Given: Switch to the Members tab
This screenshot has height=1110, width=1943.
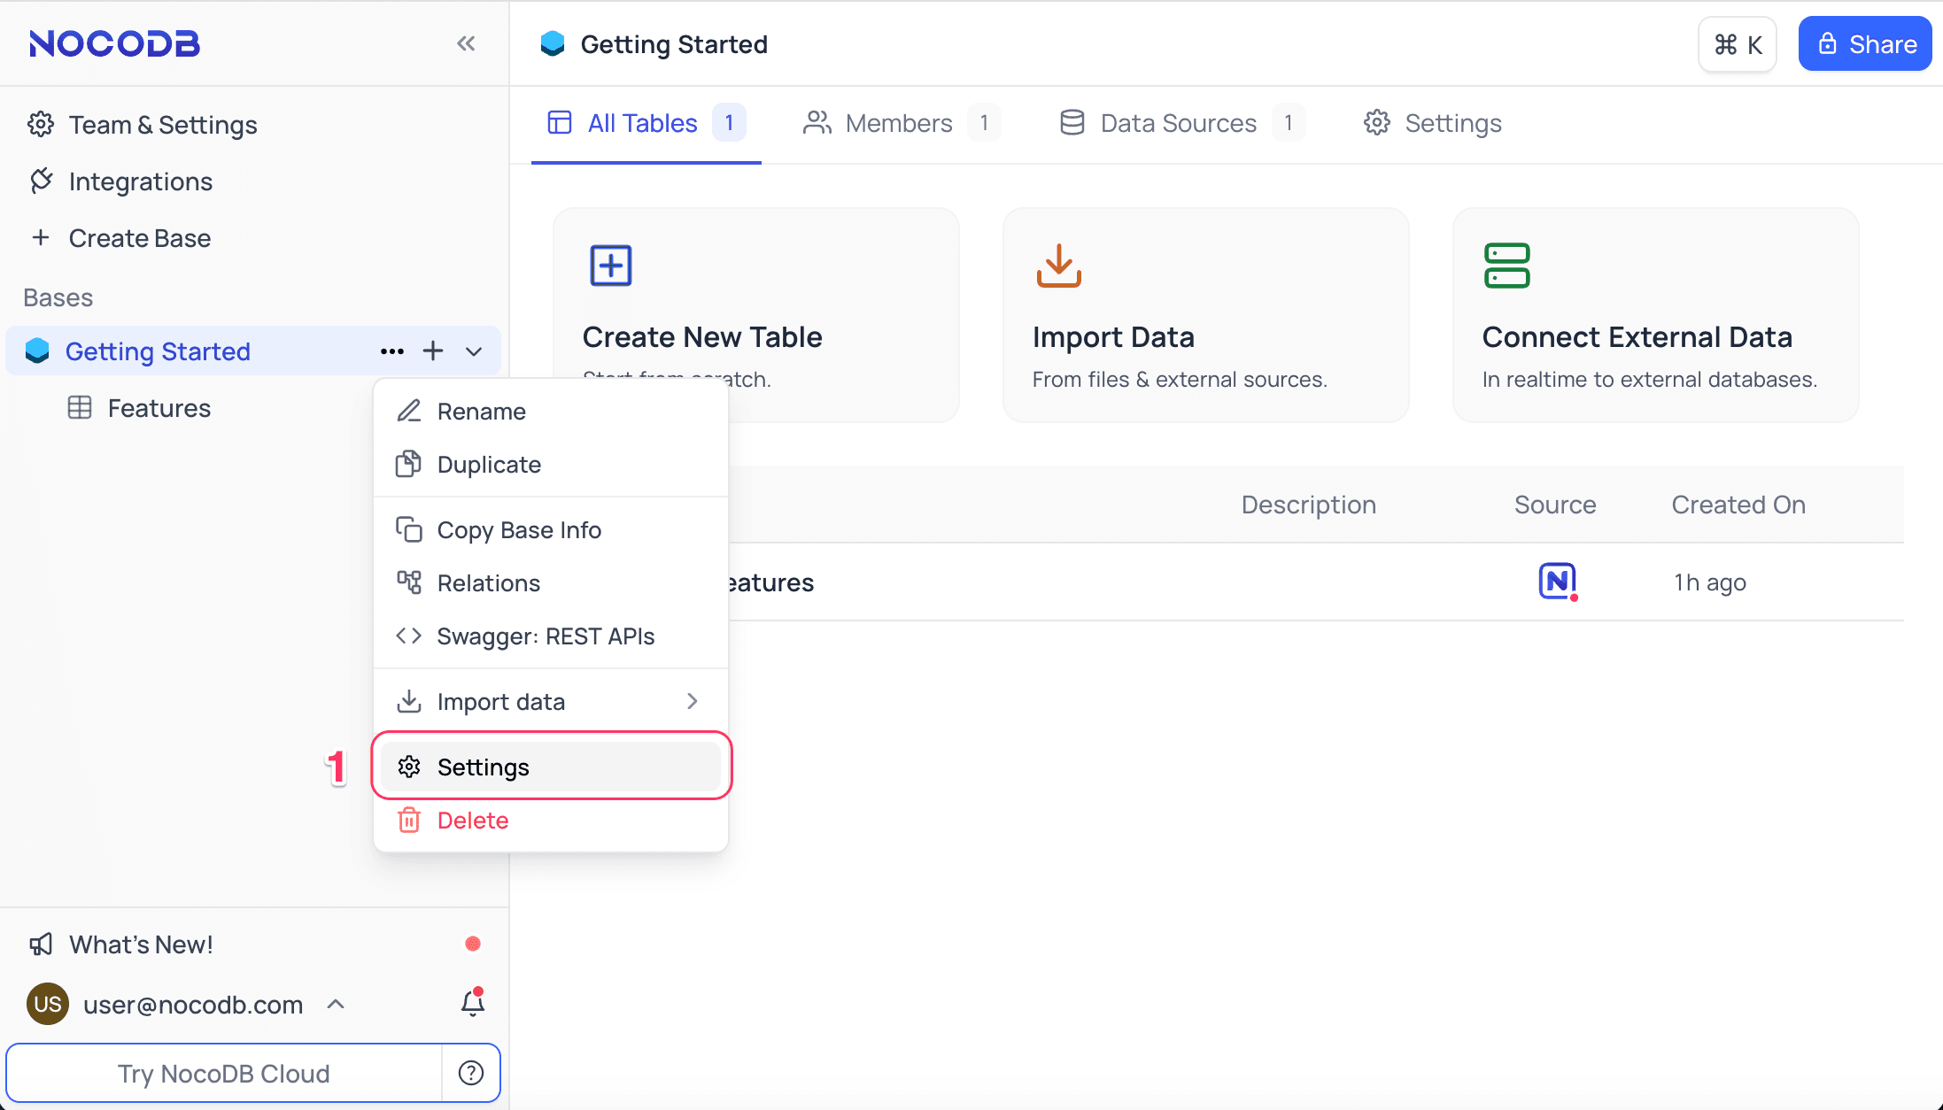Looking at the screenshot, I should (x=898, y=123).
